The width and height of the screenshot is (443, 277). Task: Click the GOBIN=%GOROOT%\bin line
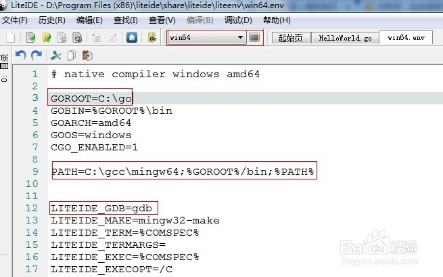112,110
